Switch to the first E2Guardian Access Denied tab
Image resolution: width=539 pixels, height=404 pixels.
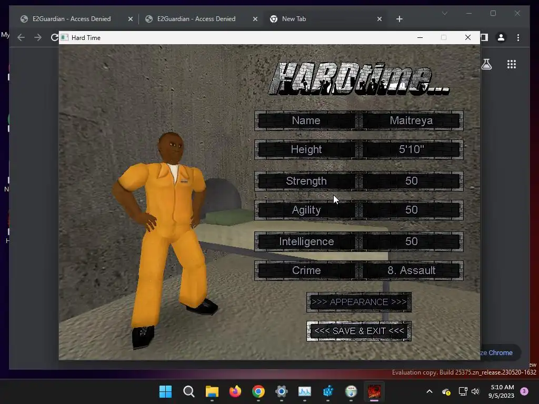[x=72, y=19]
